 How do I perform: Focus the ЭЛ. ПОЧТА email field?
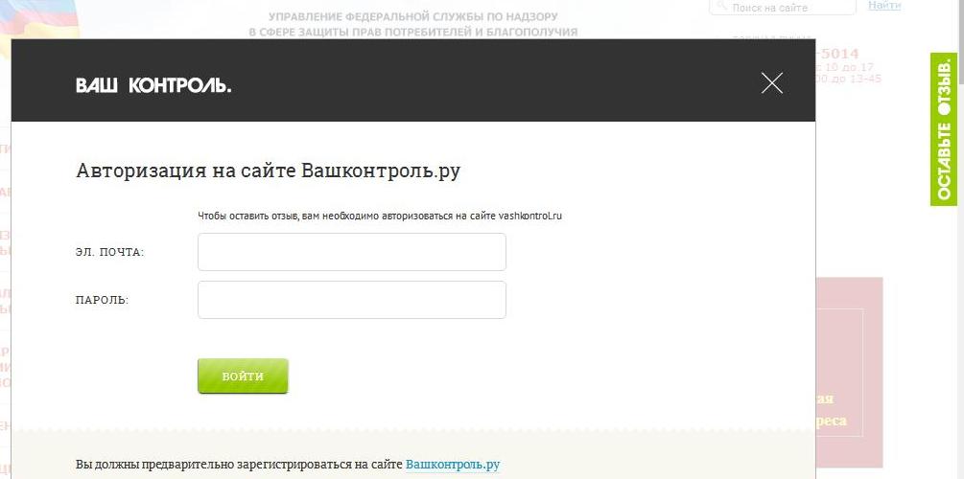coord(352,252)
